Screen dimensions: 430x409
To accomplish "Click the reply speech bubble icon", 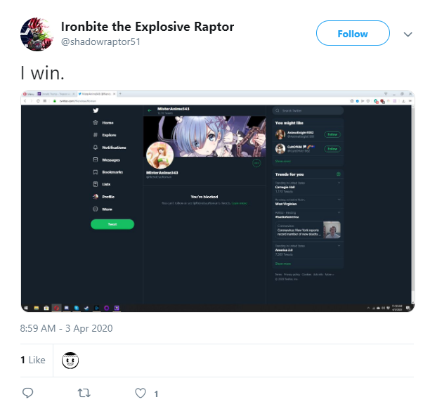I will [27, 393].
